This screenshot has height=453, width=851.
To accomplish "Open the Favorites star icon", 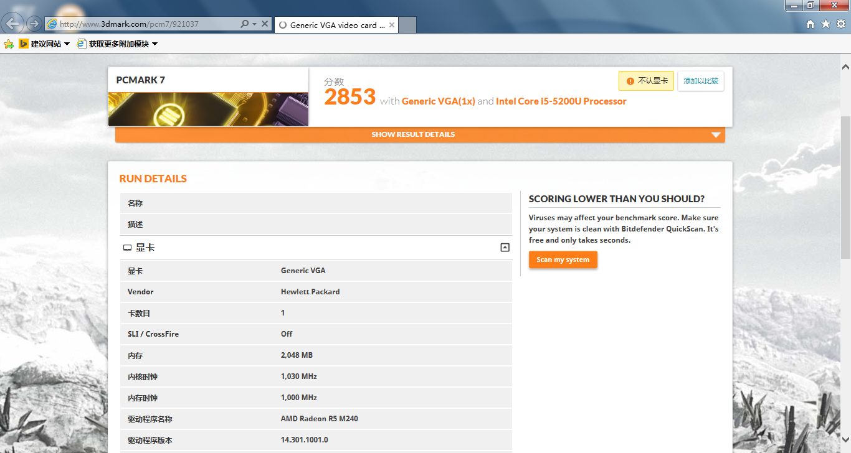I will 826,24.
